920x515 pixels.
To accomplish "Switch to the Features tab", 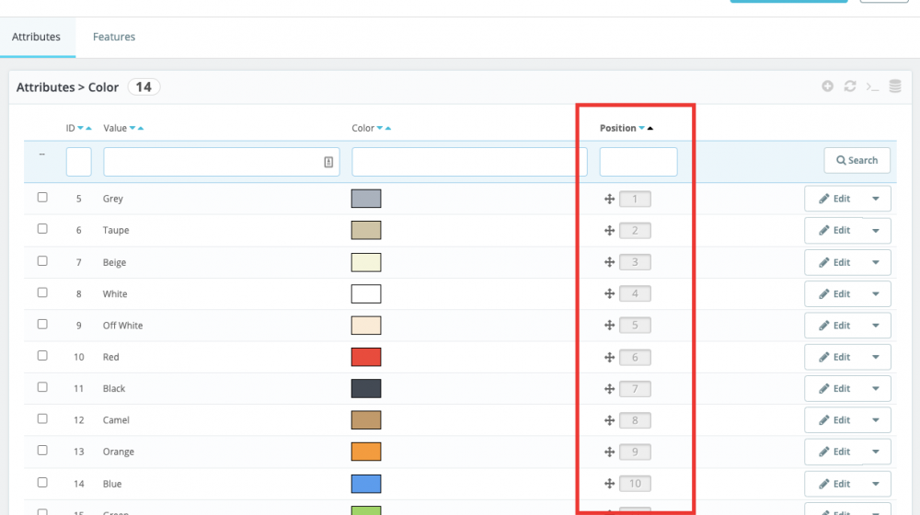I will click(114, 37).
